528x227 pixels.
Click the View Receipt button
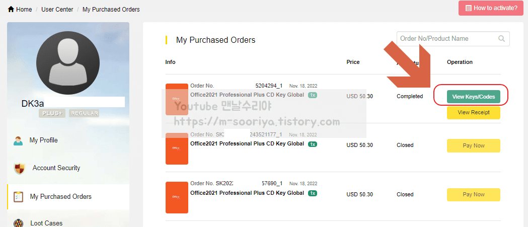pos(474,112)
